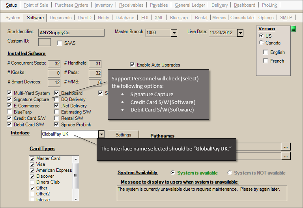Check the Other2 card type
Screen dimensions: 303x208
coord(32,194)
